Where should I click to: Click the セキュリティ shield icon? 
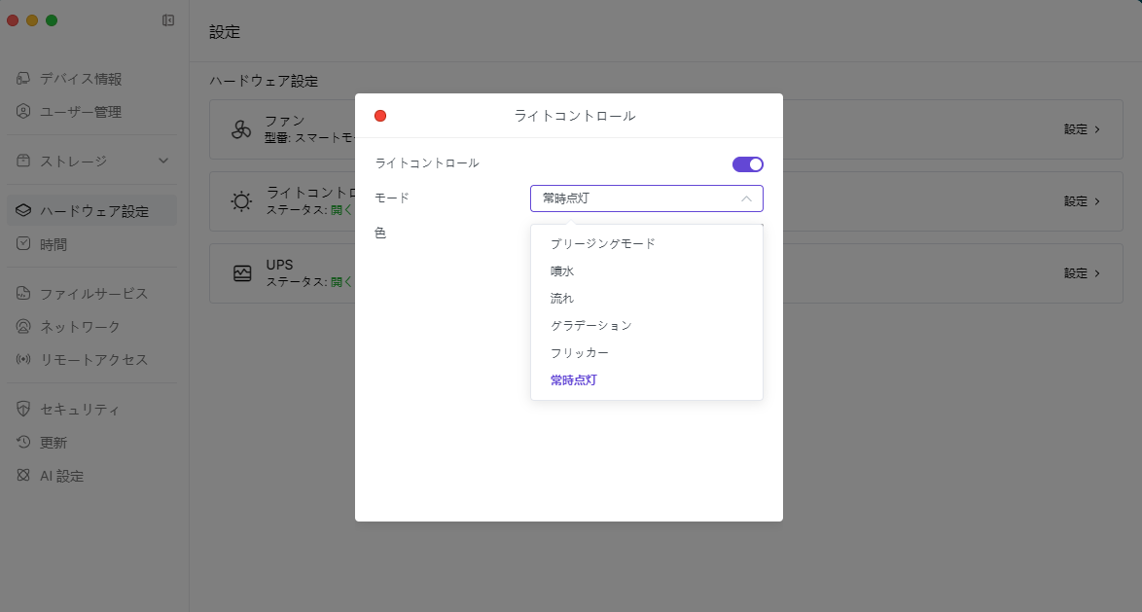(x=24, y=410)
